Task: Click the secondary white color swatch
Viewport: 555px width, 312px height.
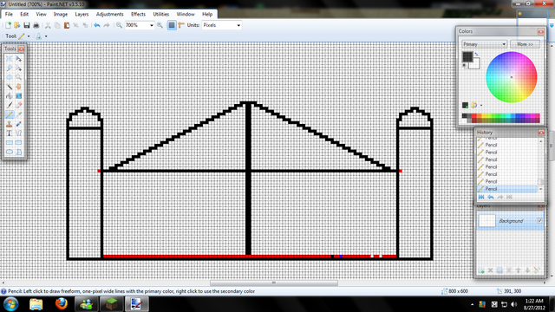Action: tap(476, 64)
